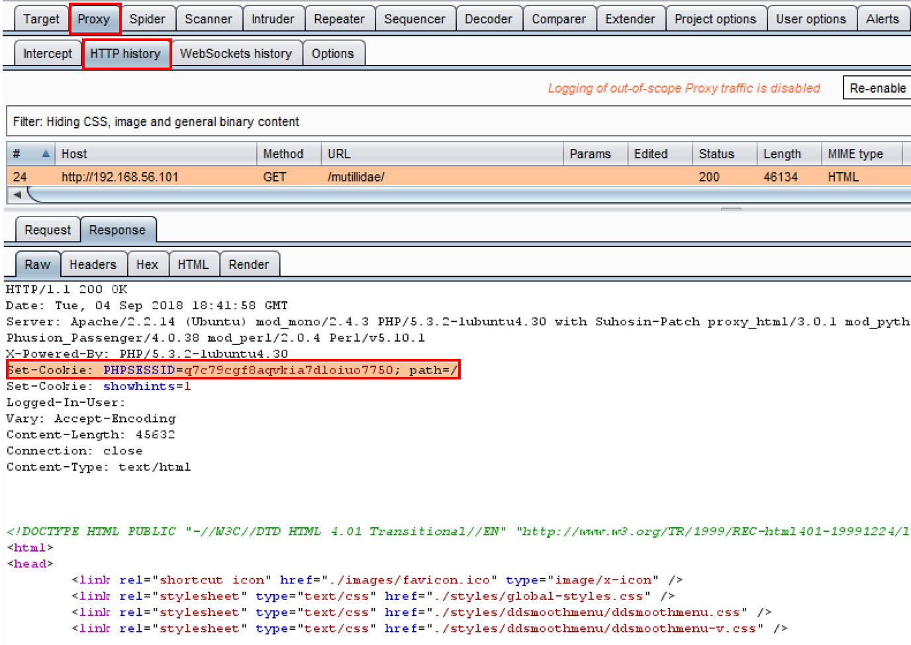The image size is (911, 645).
Task: Switch to the Scanner tab
Action: click(208, 19)
